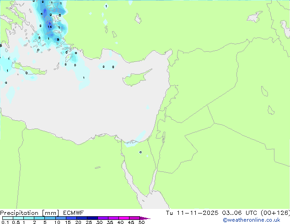This screenshot has width=290, height=224.
Task: Open the weatheronline.co.uk copyright link
Action: coord(252,220)
